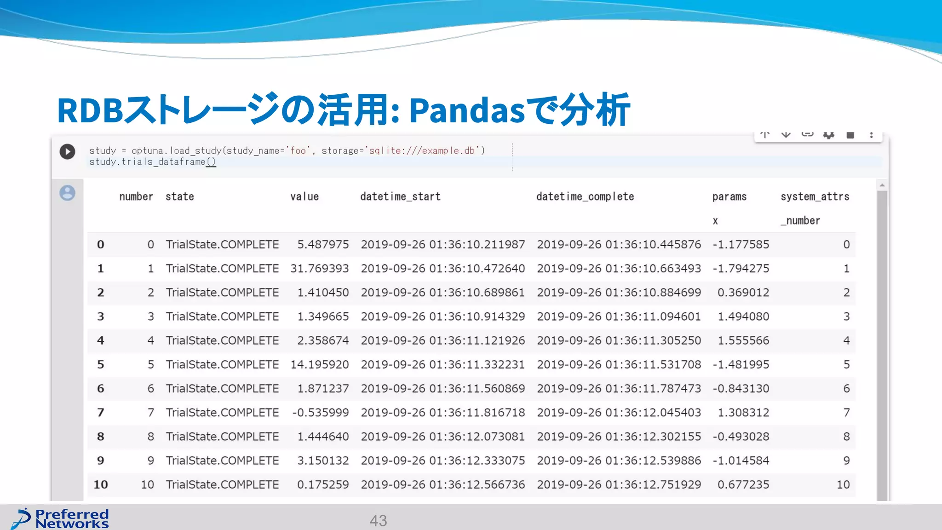Copy link to cell icon
This screenshot has height=530, width=942.
[807, 134]
